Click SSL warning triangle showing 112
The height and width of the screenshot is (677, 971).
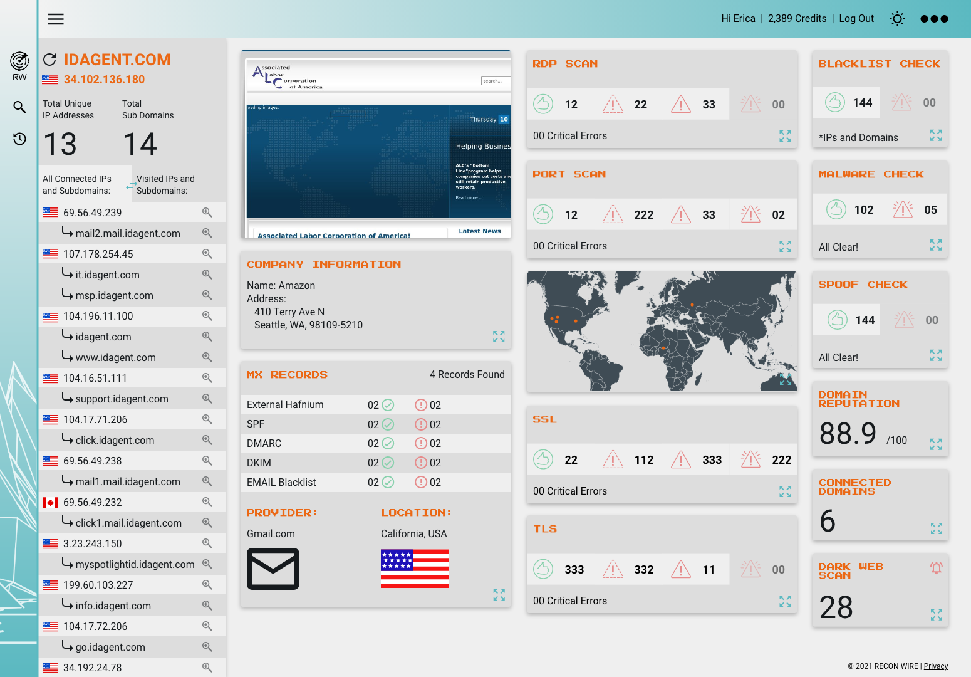tap(613, 459)
